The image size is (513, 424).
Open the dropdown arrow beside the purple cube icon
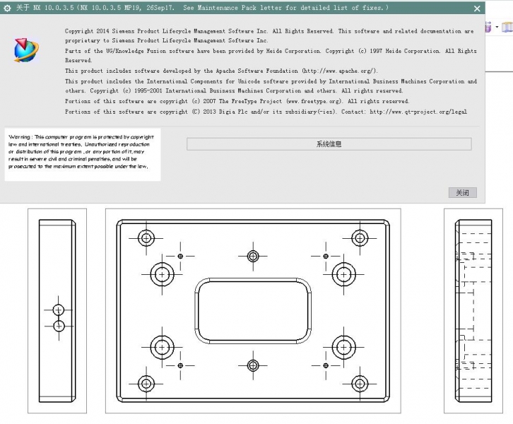(x=497, y=27)
